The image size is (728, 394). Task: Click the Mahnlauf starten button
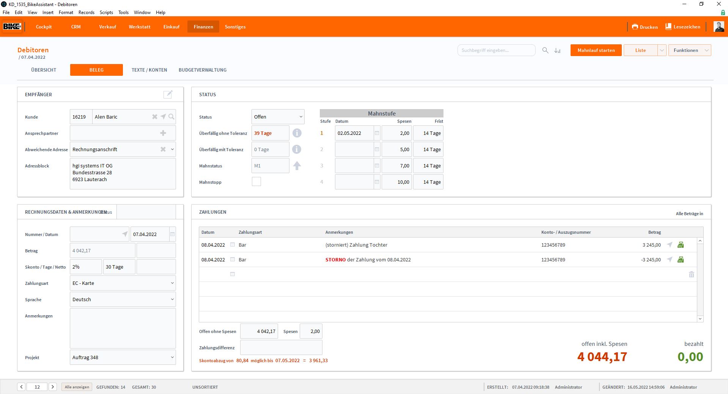click(x=596, y=50)
